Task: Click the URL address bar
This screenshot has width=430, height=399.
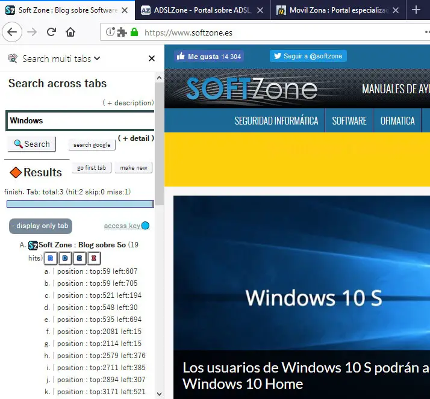Action: click(265, 32)
